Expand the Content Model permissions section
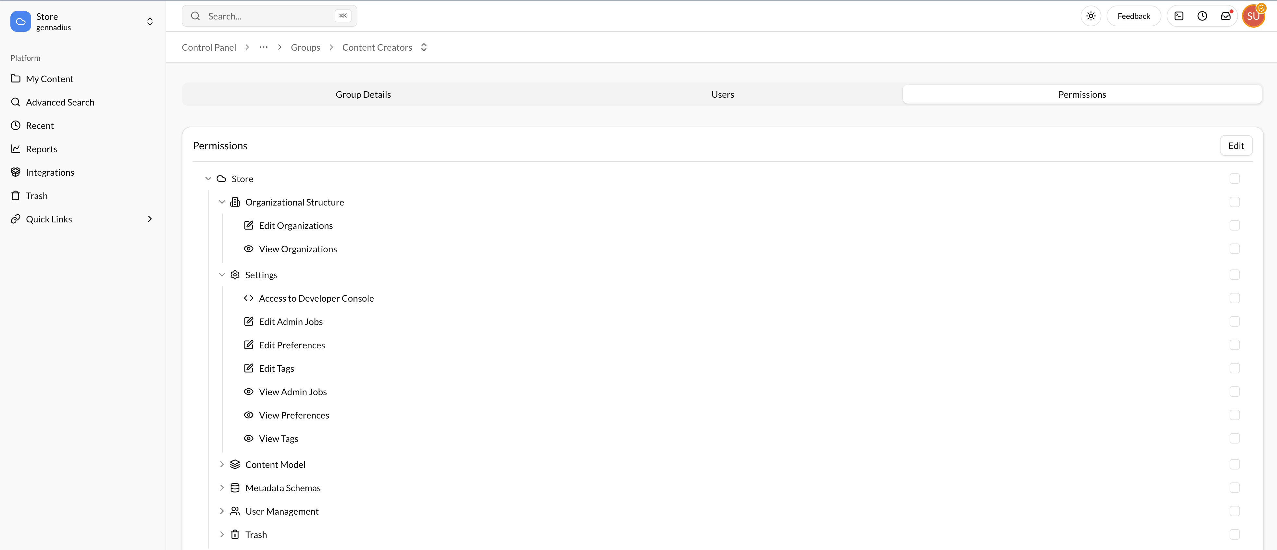This screenshot has width=1277, height=550. (x=222, y=464)
